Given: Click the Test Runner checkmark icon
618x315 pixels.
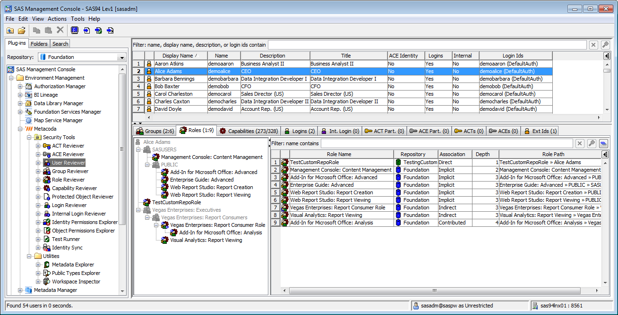Looking at the screenshot, I should 47,239.
